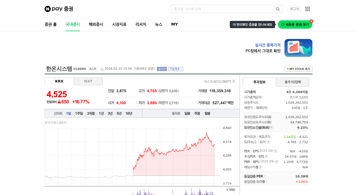Image resolution: width=357 pixels, height=195 pixels.
Task: Open the 해외증시 menu
Action: coord(96,24)
